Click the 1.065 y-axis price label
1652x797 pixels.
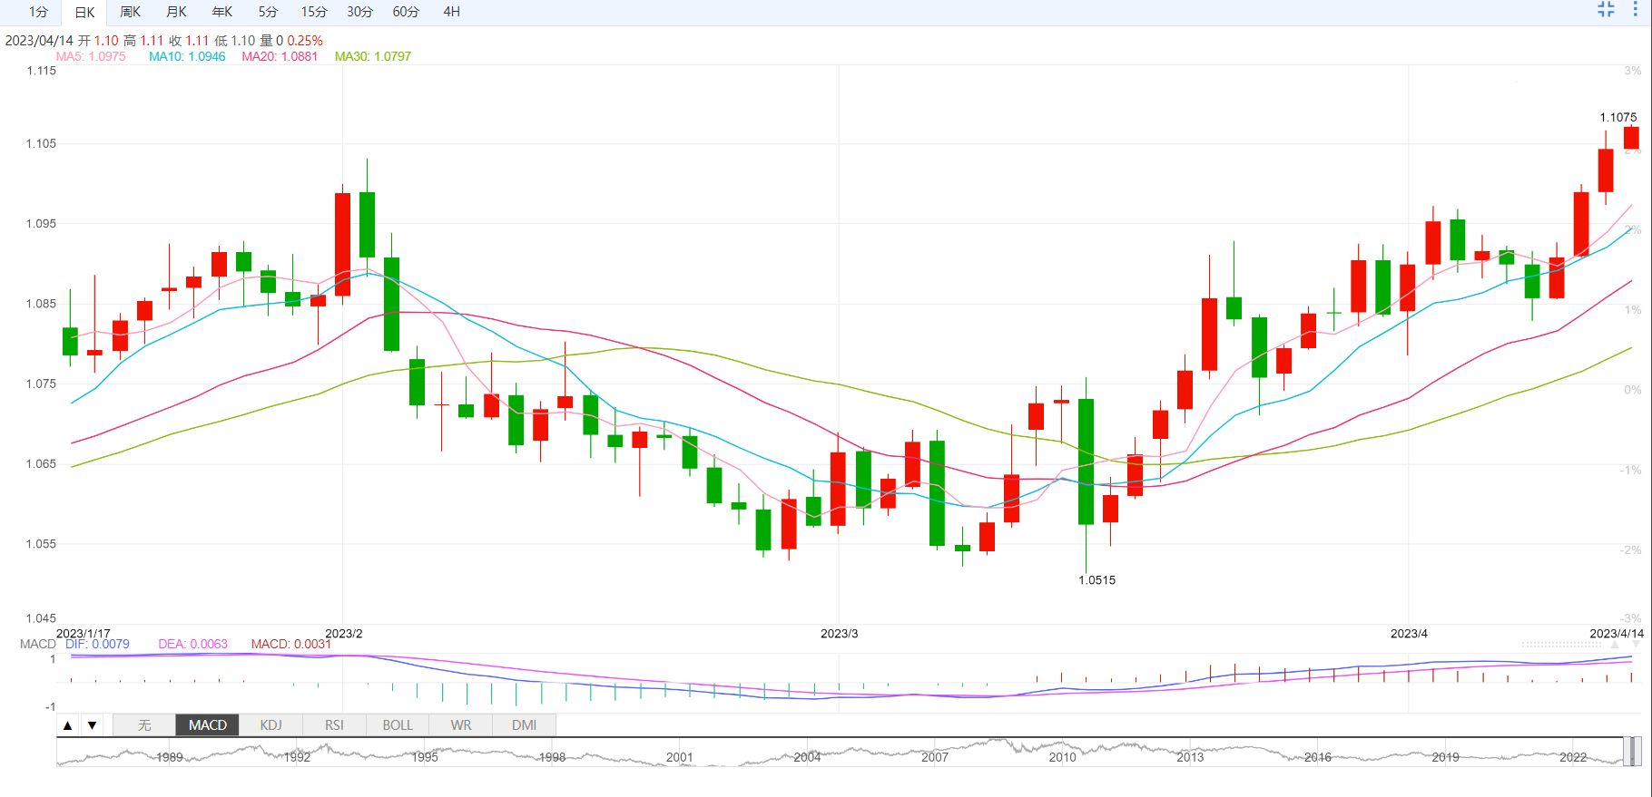pos(41,463)
